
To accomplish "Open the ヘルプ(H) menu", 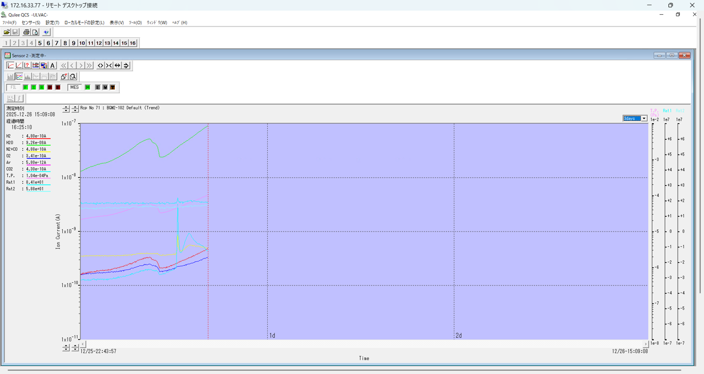I will (x=180, y=23).
